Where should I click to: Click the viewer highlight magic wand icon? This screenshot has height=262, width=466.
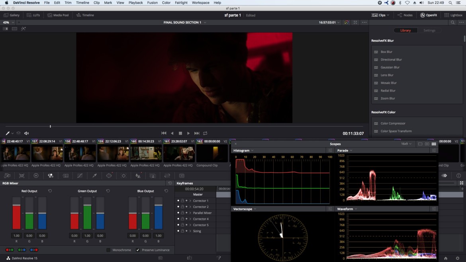pyautogui.click(x=23, y=29)
